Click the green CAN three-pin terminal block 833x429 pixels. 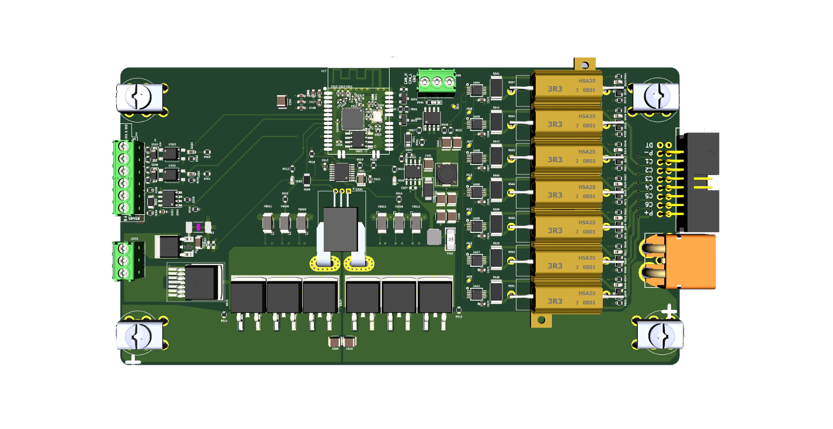(x=437, y=82)
